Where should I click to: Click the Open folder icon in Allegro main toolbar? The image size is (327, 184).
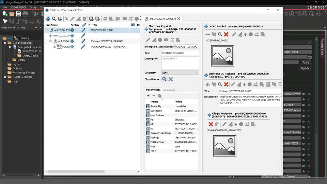(12, 14)
